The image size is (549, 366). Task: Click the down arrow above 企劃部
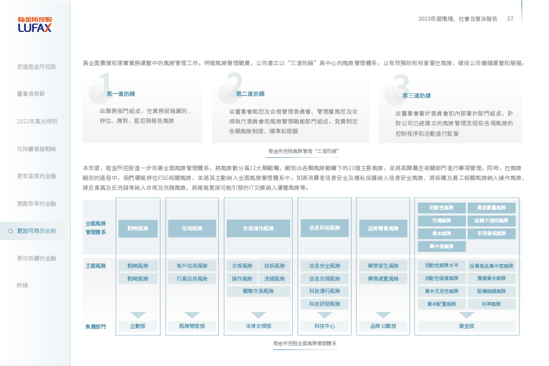coord(138,315)
